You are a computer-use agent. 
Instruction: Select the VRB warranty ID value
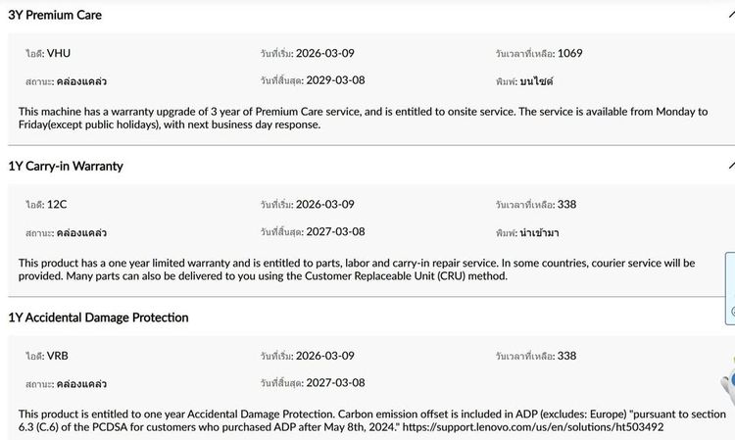coord(59,356)
